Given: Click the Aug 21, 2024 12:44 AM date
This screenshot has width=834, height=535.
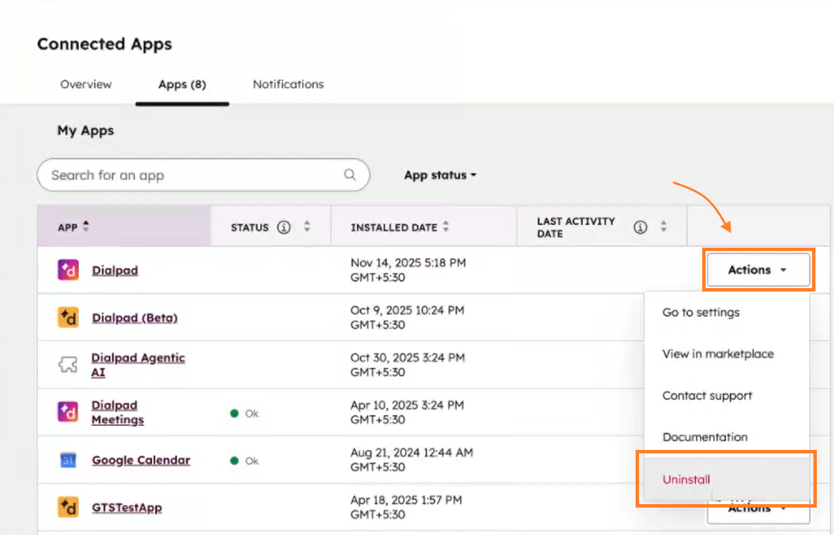Looking at the screenshot, I should point(411,460).
